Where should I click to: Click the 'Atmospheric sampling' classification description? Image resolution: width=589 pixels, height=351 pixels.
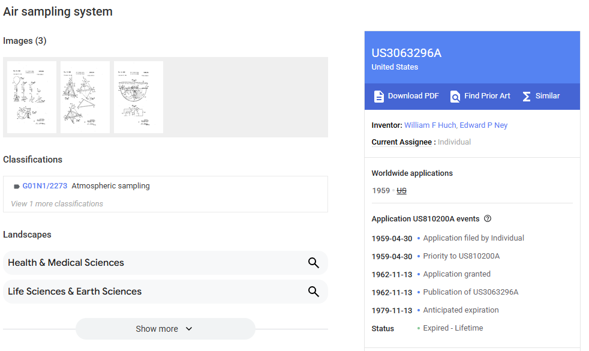(110, 186)
